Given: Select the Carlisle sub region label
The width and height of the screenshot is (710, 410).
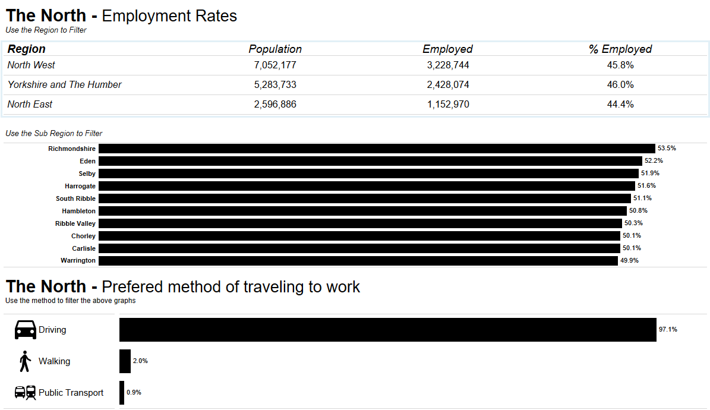Looking at the screenshot, I should [x=84, y=248].
